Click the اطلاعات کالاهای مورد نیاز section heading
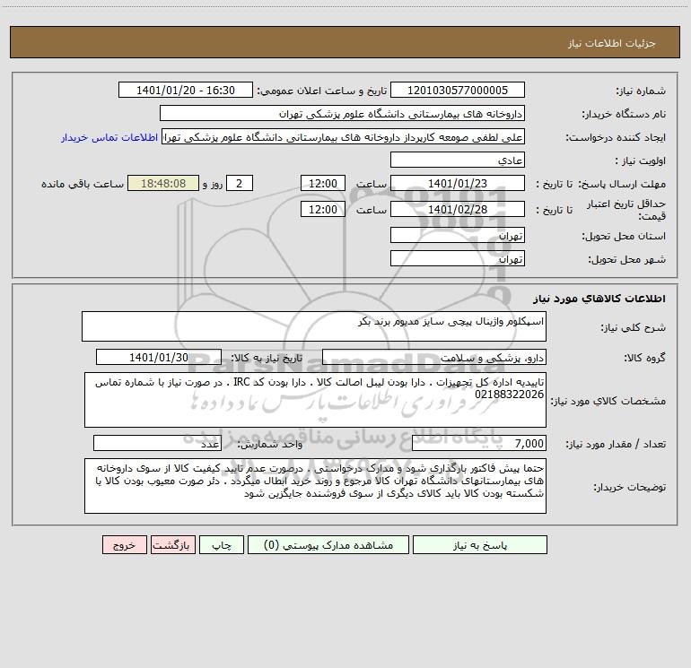Screen dimensions: 691x668 (599, 299)
